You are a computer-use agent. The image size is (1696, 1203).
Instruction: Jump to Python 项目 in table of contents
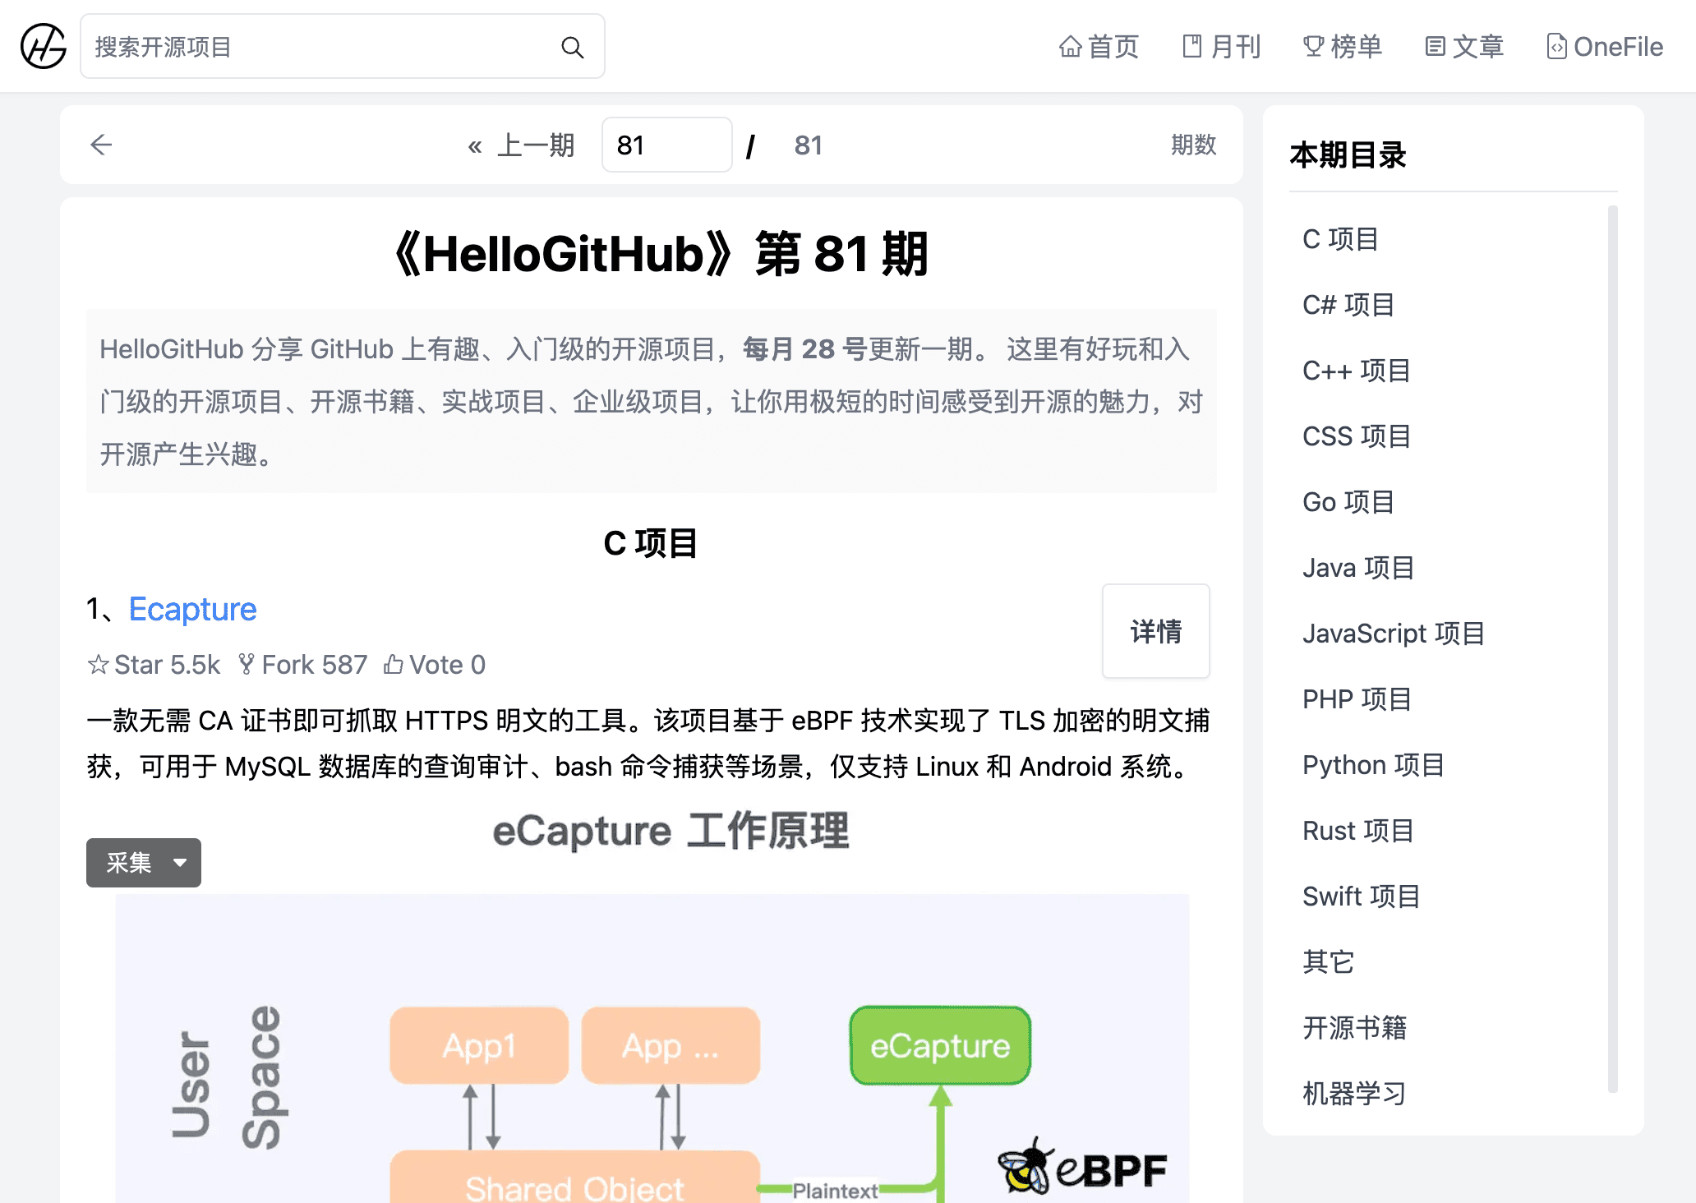pyautogui.click(x=1374, y=765)
